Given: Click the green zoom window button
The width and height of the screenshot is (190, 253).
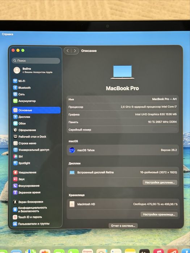Looking at the screenshot, I should click(23, 50).
